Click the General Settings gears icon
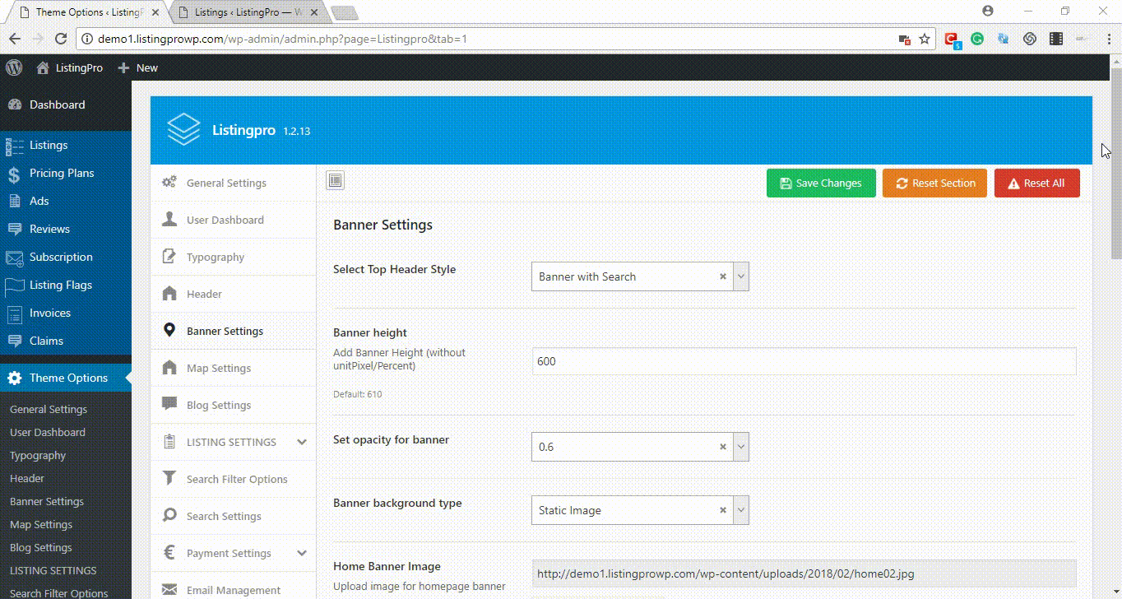The height and width of the screenshot is (599, 1122). click(169, 183)
